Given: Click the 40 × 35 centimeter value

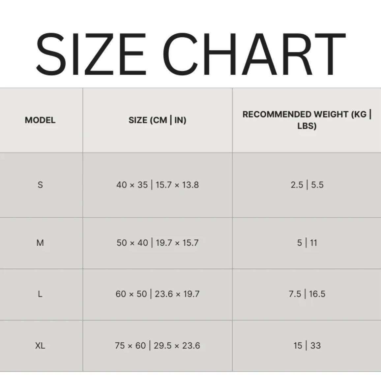Looking at the screenshot, I should (132, 185).
